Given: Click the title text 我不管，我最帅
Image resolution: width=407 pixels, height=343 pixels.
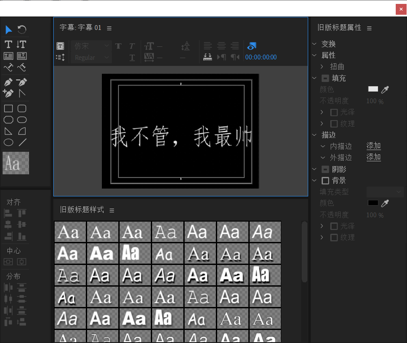Looking at the screenshot, I should pos(182,136).
